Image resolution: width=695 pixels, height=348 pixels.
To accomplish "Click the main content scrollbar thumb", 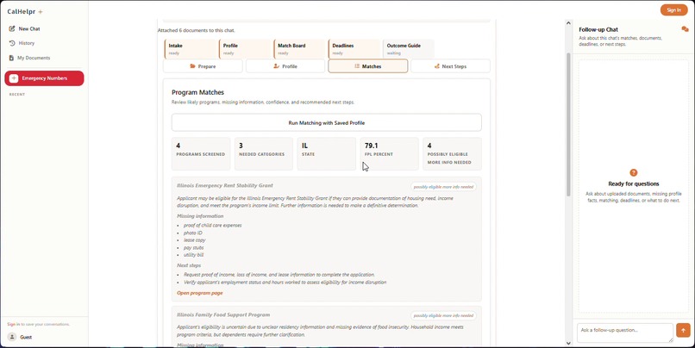I will tap(569, 124).
